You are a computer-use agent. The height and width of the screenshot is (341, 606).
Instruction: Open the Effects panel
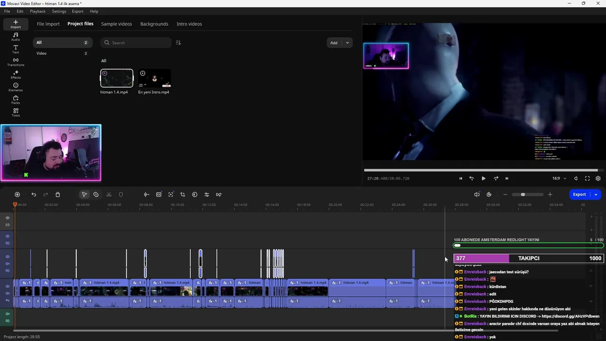point(16,75)
